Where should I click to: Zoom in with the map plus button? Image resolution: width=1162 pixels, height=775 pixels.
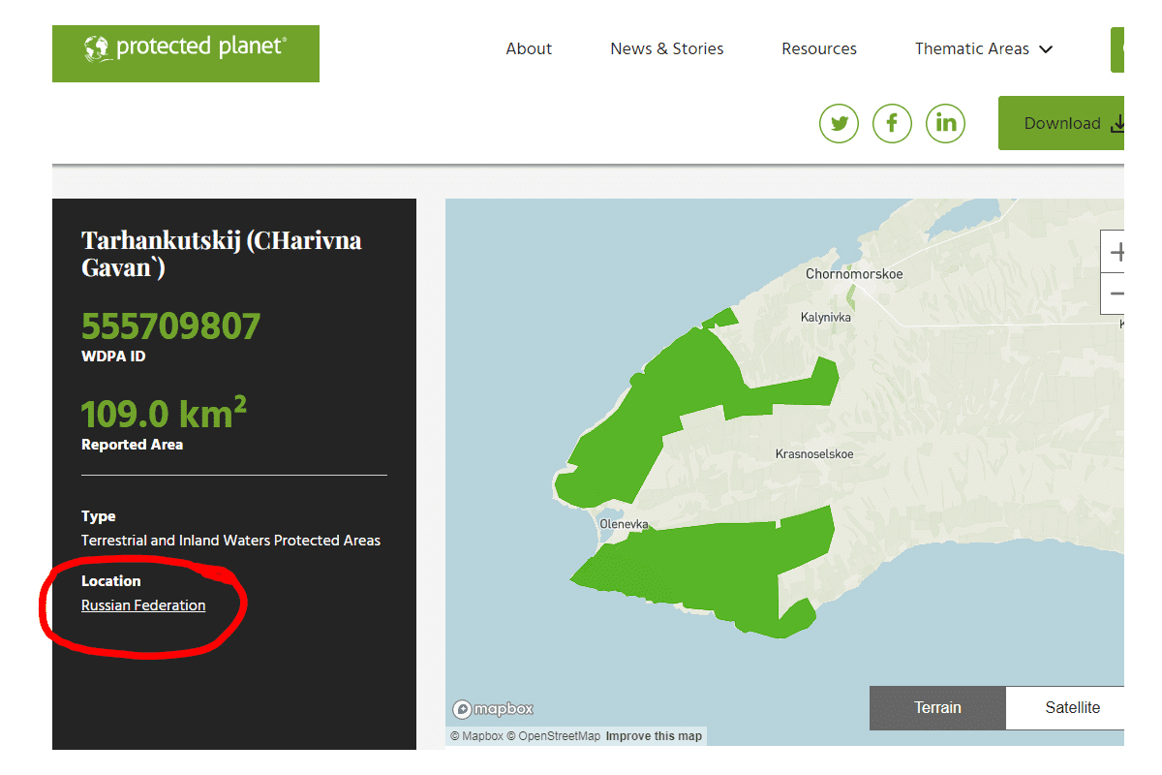1115,253
